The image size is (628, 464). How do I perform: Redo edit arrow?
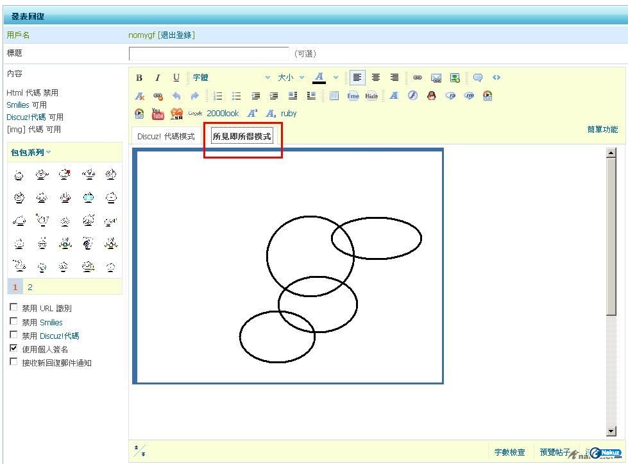coord(194,96)
